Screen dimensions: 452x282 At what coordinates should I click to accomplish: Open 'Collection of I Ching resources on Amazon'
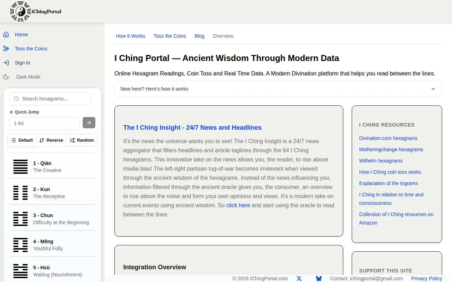pos(396,219)
